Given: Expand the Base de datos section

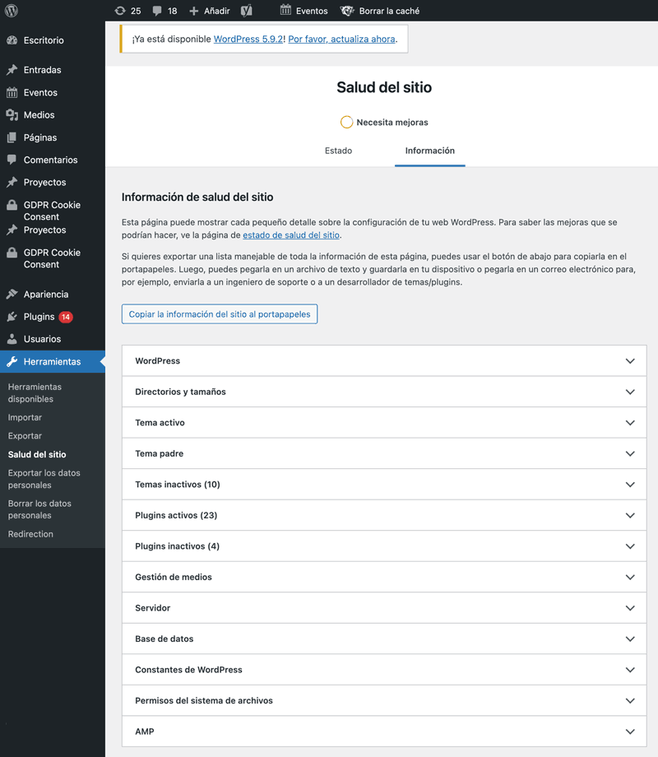Looking at the screenshot, I should point(384,639).
